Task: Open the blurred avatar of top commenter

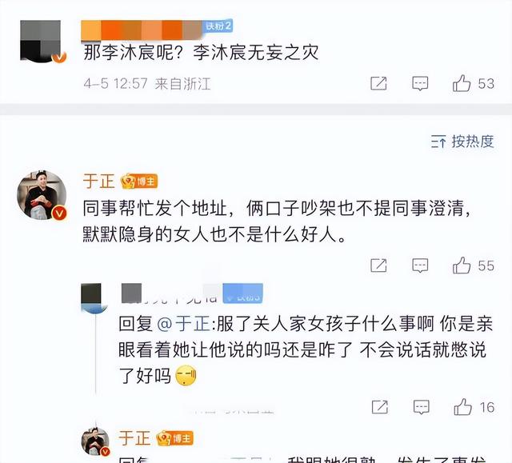Action: tap(41, 41)
